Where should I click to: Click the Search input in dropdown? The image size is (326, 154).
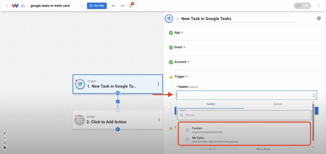pyautogui.click(x=244, y=115)
